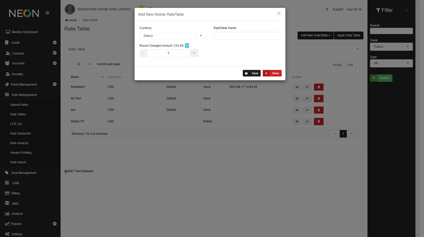Screen dimensions: 424x237
Task: Click the red Close button in dialog
Action: (272, 73)
